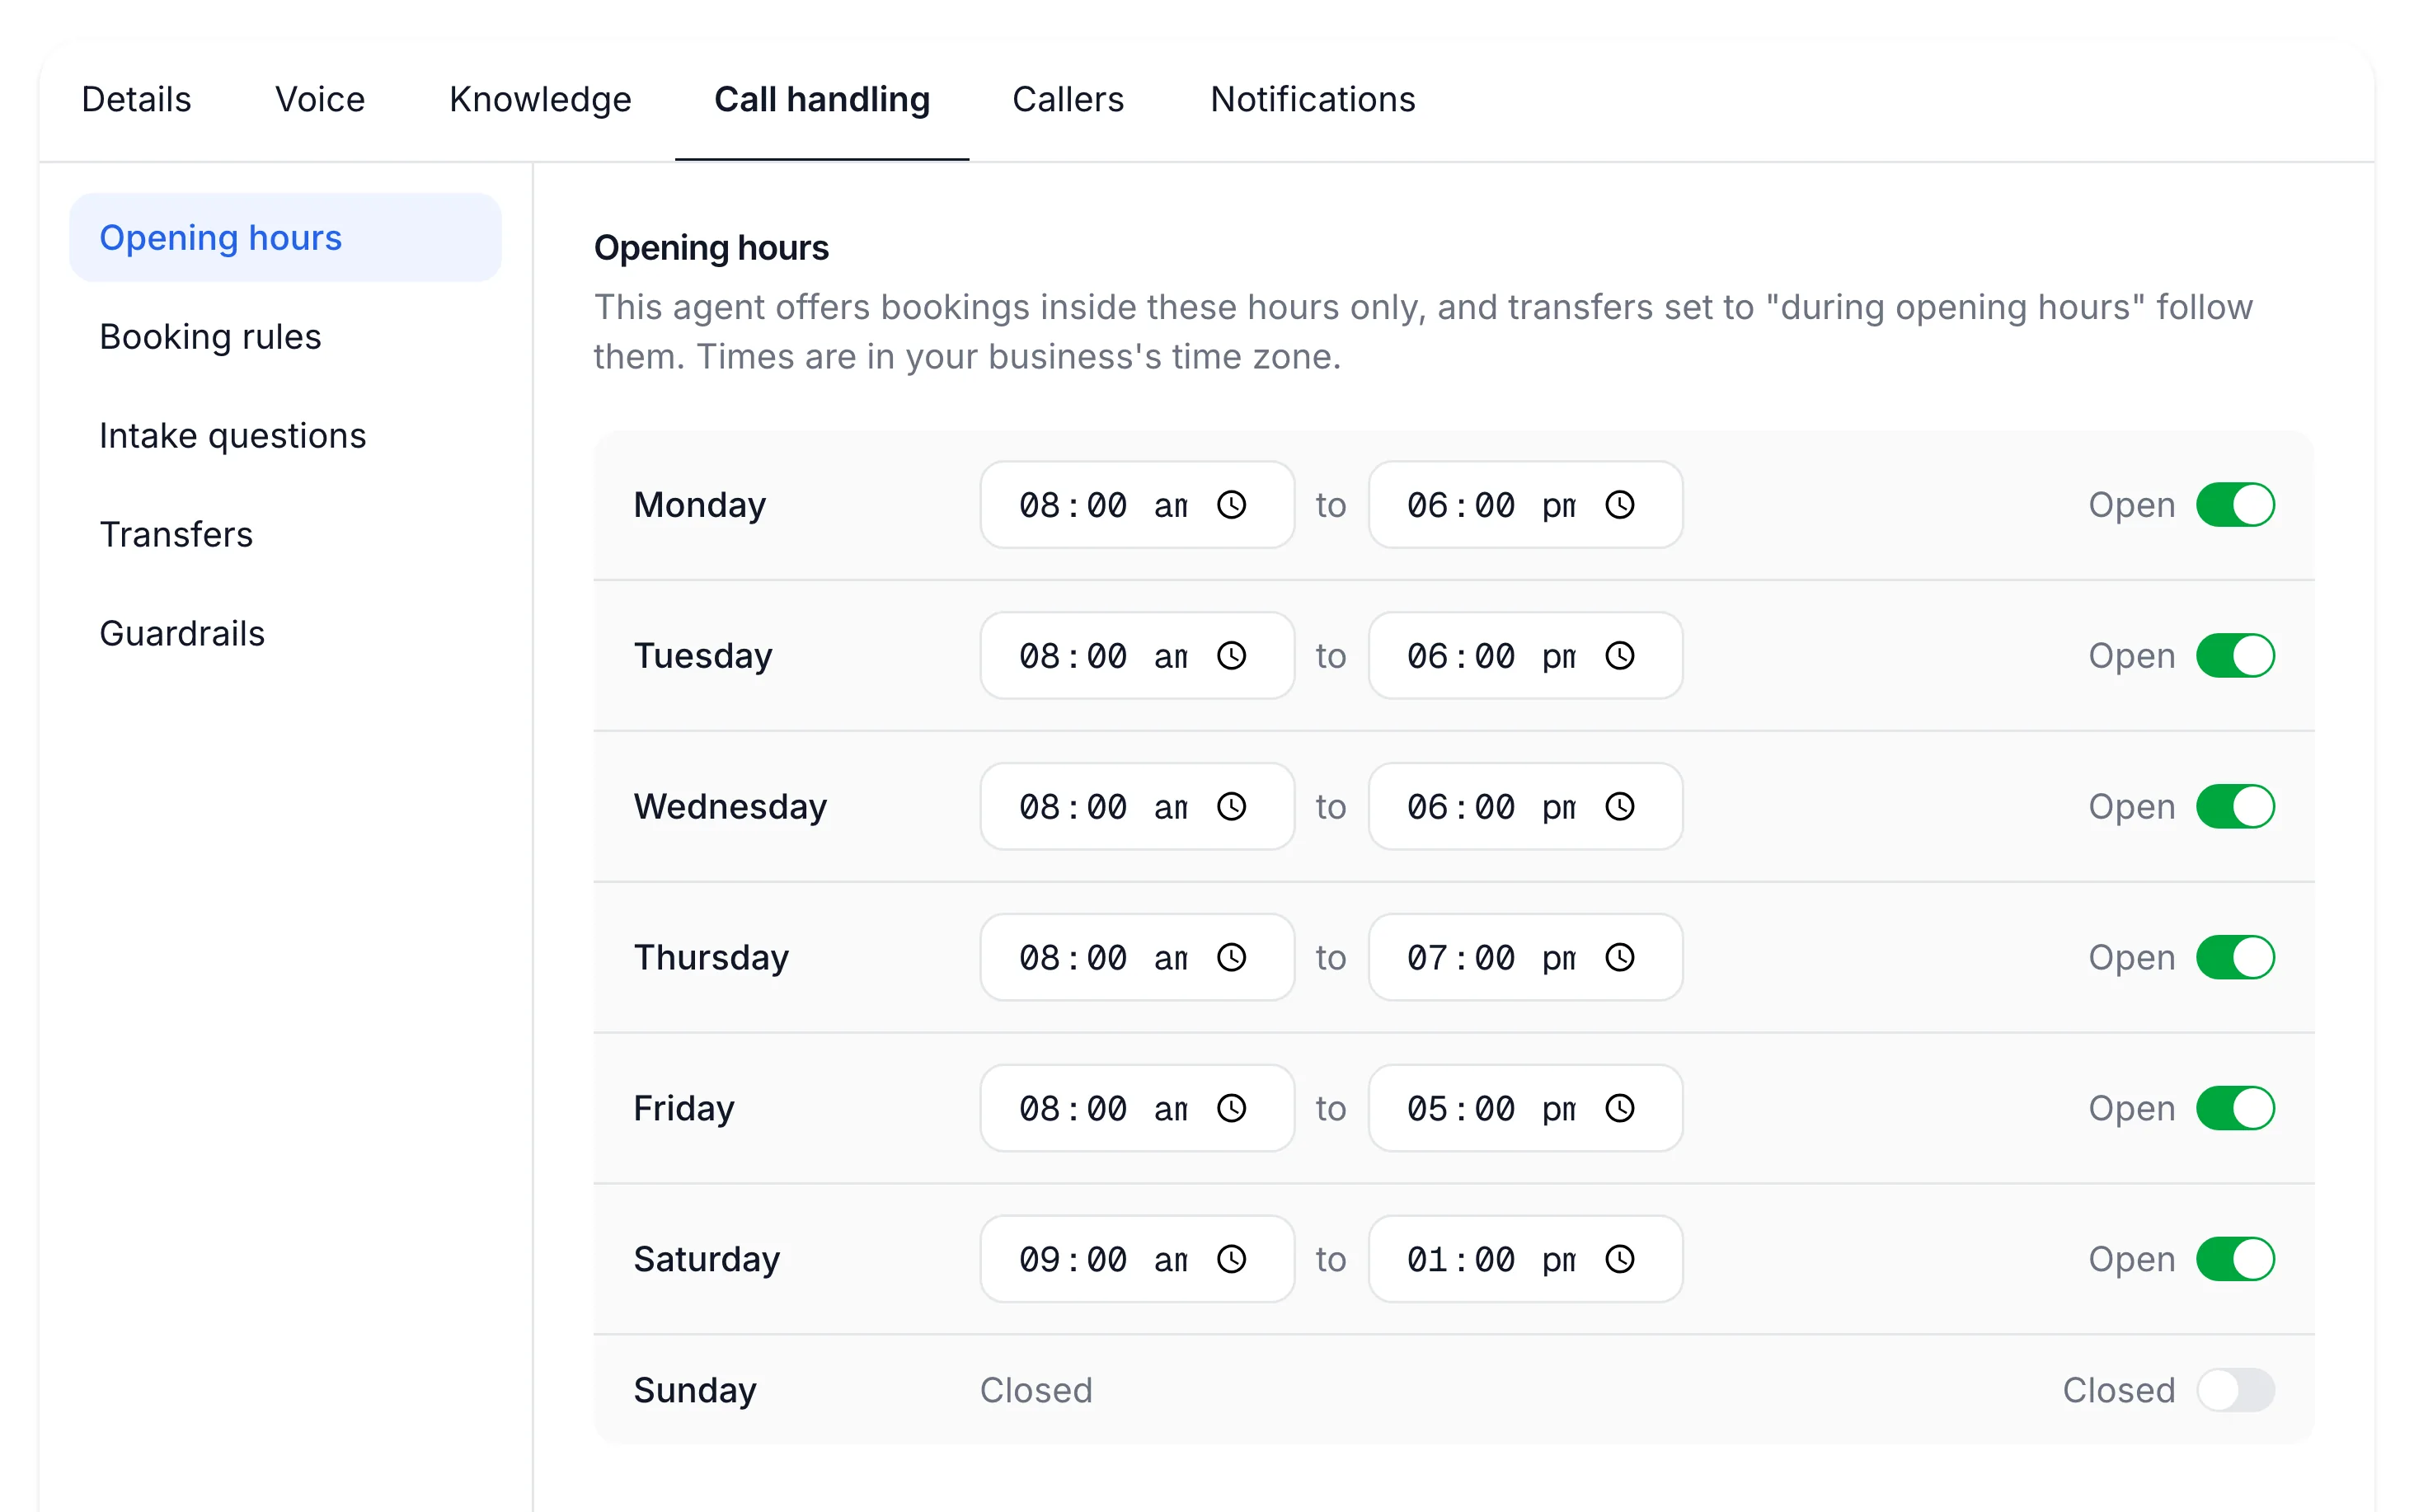Open the clock picker for Tuesday end time
The image size is (2414, 1512).
coord(1619,656)
